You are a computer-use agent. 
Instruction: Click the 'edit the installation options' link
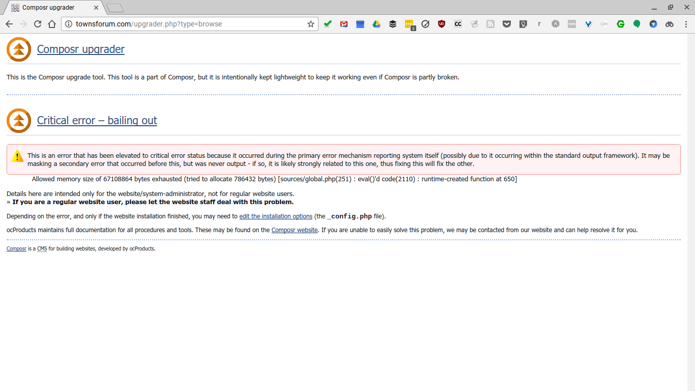pos(276,216)
